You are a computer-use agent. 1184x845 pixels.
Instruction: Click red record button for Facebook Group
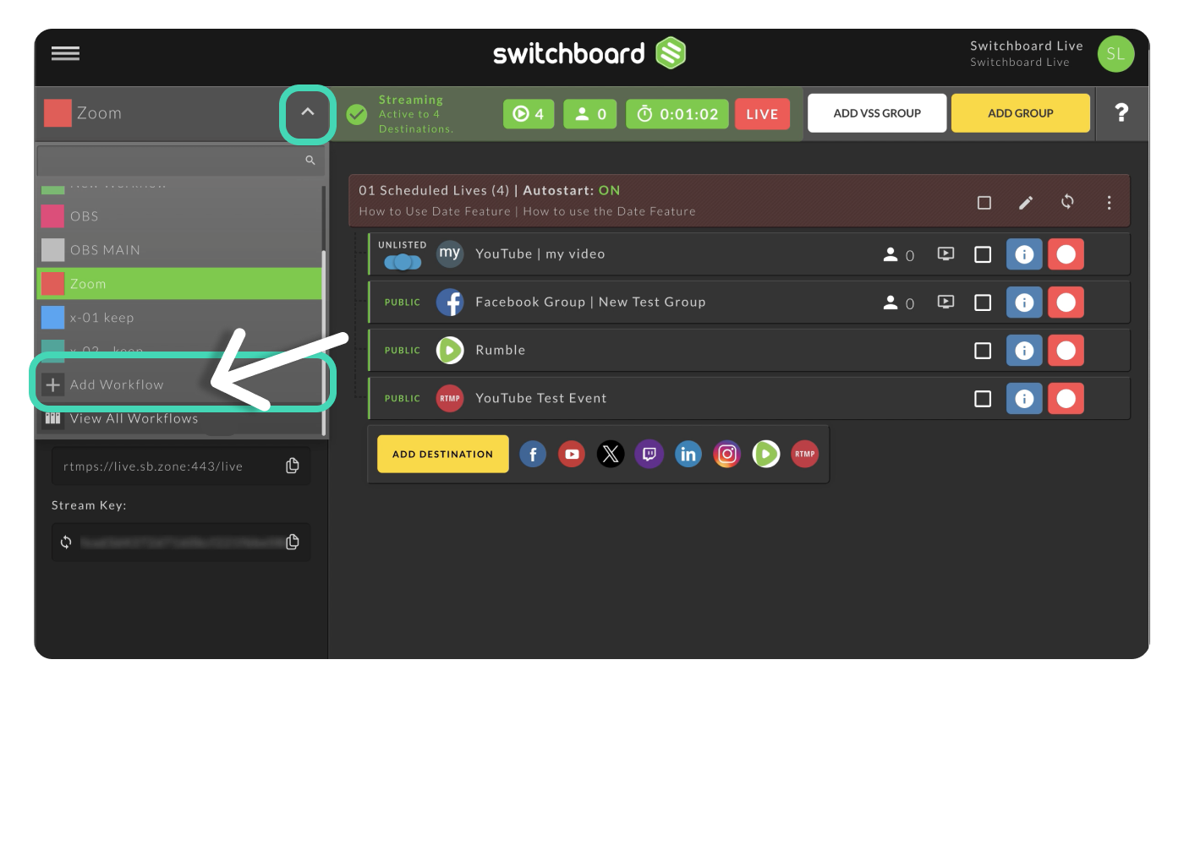coord(1066,303)
